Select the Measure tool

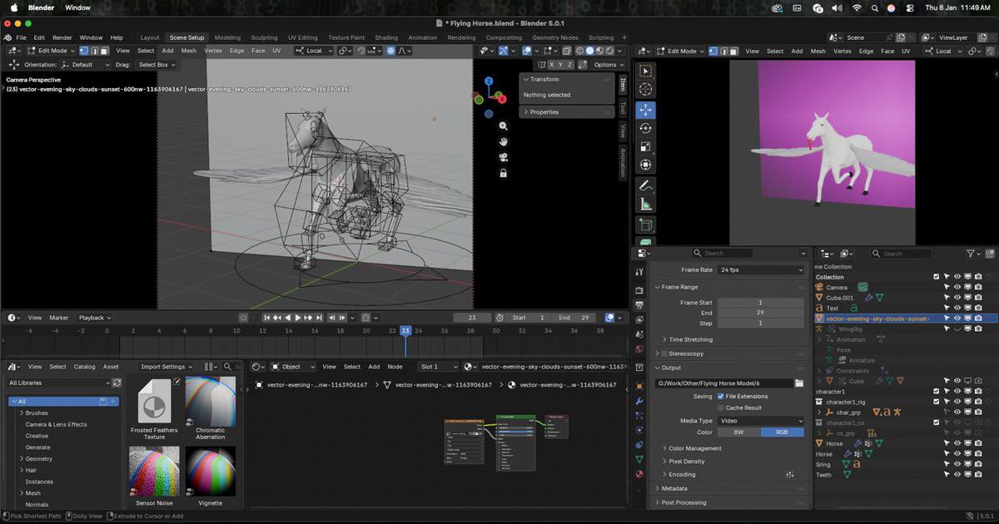click(x=646, y=205)
